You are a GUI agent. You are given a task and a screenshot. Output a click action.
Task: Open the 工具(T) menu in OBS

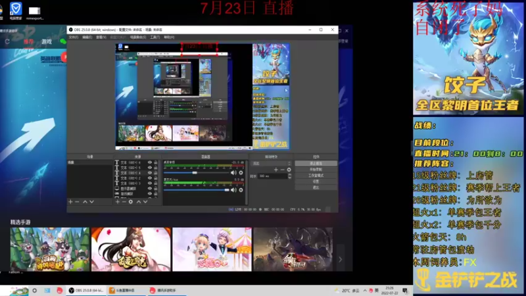click(155, 37)
